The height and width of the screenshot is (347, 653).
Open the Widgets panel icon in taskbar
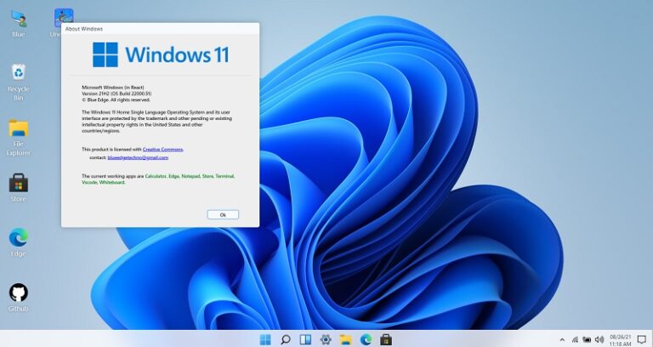(305, 339)
